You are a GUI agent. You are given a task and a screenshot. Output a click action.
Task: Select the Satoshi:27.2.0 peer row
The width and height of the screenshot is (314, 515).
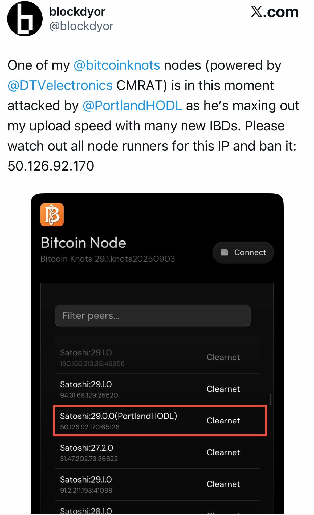tap(157, 452)
